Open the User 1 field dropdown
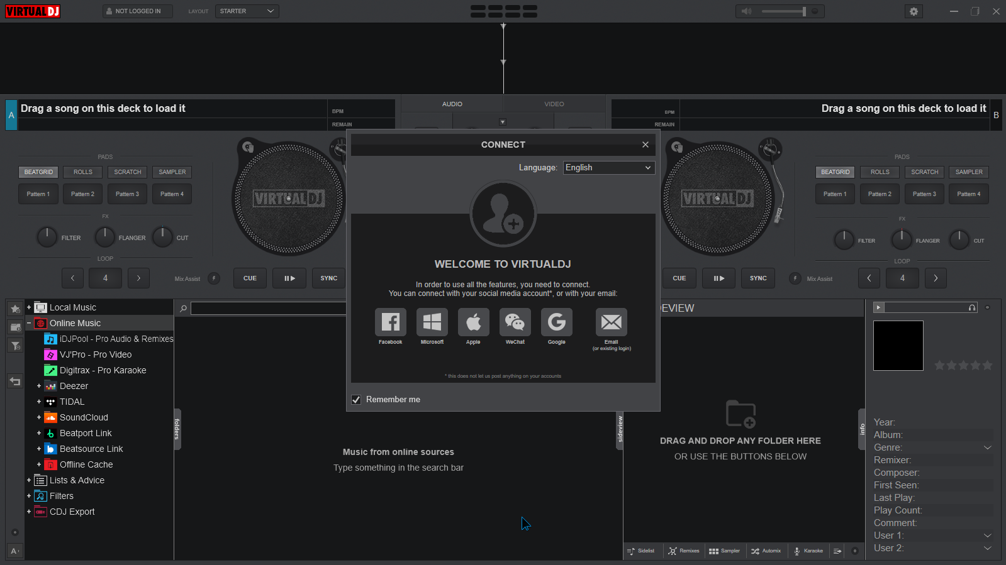Viewport: 1006px width, 565px height. pyautogui.click(x=987, y=535)
